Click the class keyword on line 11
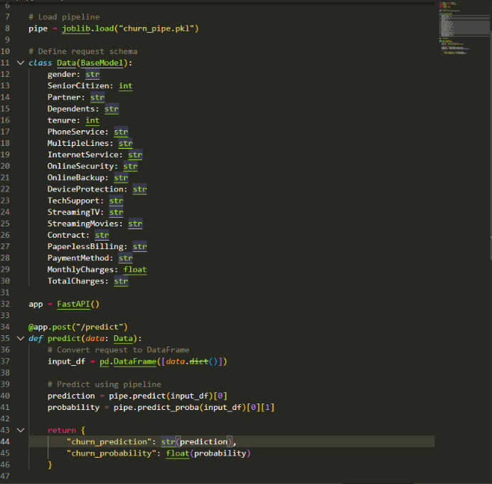492x484 pixels. (x=40, y=63)
